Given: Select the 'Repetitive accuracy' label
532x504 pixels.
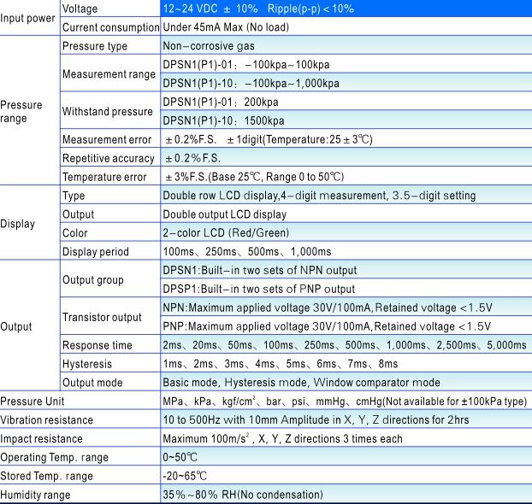Looking at the screenshot, I should coord(109,158).
